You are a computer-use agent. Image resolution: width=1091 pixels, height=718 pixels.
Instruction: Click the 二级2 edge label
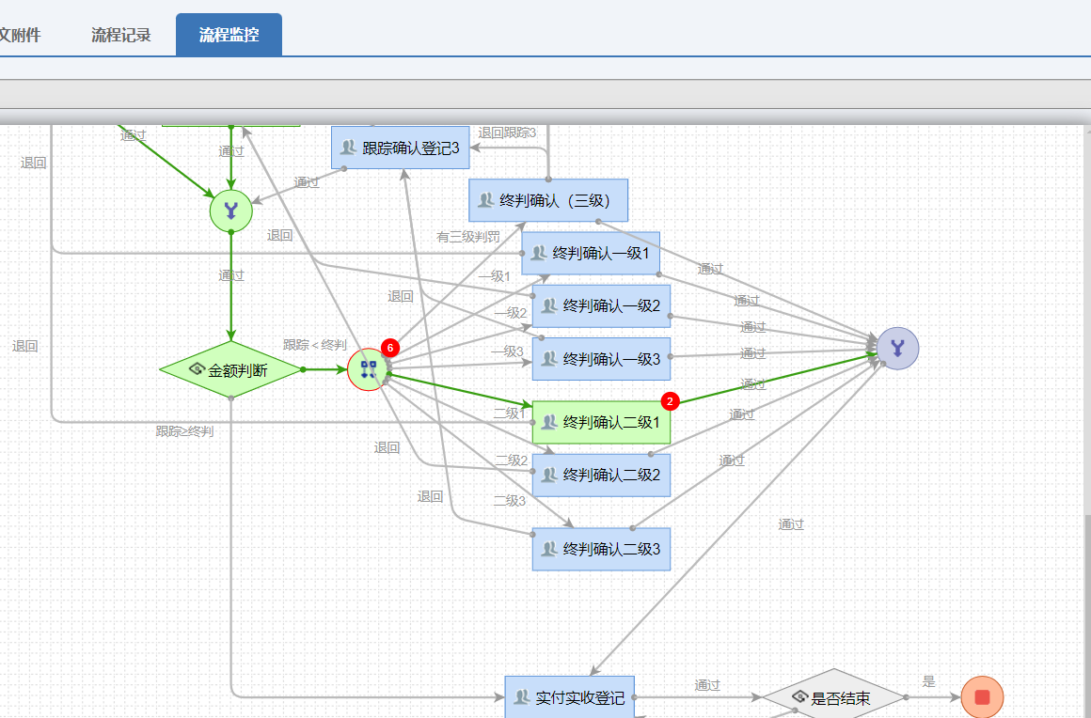point(512,460)
